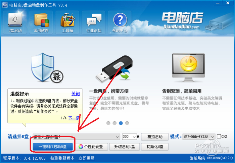235x163 pixels.
Task: Click the shield with bug icon
Action: pos(47,68)
